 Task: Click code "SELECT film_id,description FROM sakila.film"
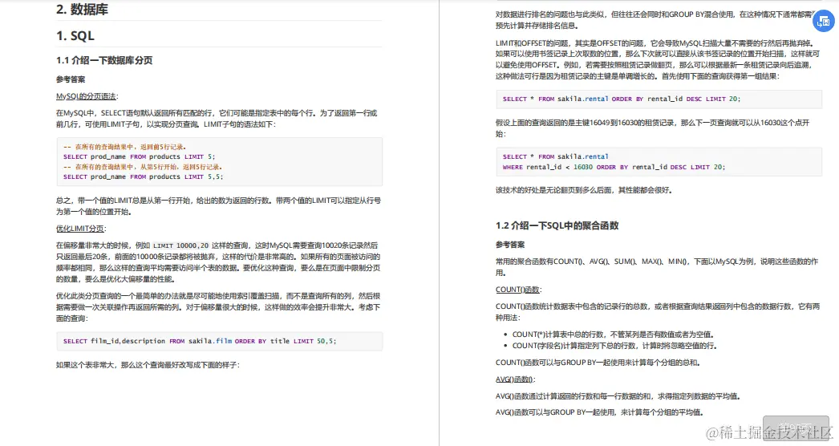(x=148, y=341)
